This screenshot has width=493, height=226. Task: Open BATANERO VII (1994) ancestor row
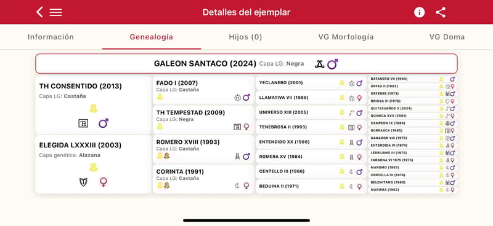pyautogui.click(x=412, y=79)
